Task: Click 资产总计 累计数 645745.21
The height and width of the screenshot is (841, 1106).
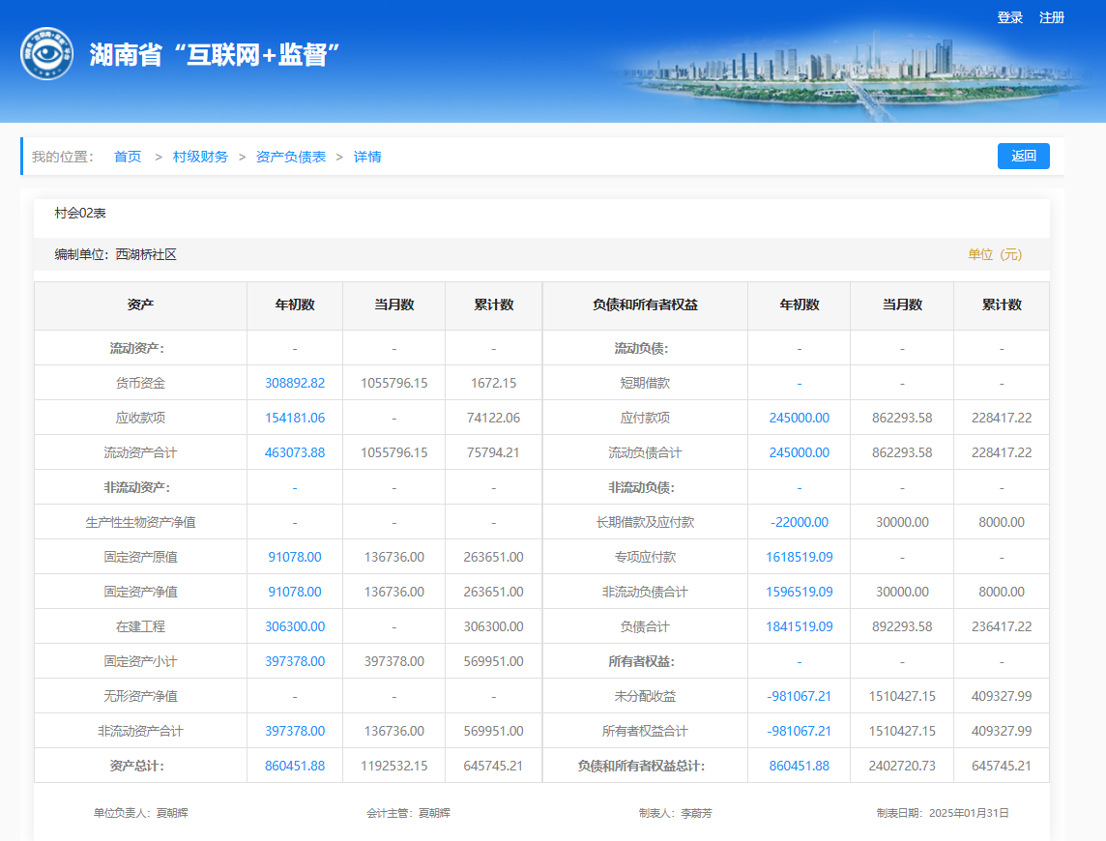Action: click(x=494, y=766)
